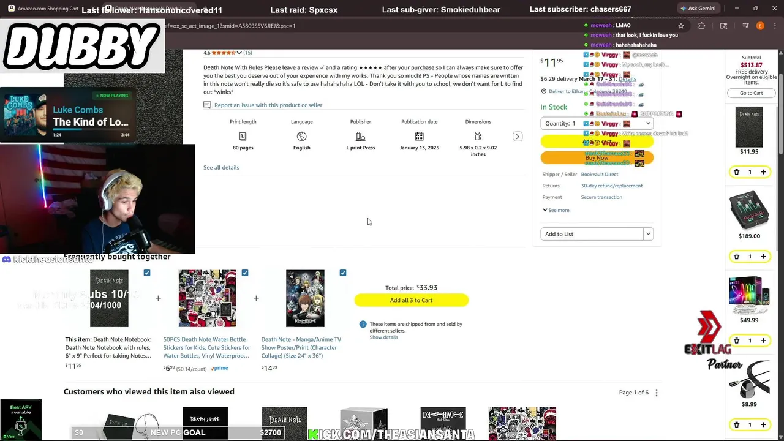Click Add all 3 to Cart
The image size is (784, 441).
411,300
